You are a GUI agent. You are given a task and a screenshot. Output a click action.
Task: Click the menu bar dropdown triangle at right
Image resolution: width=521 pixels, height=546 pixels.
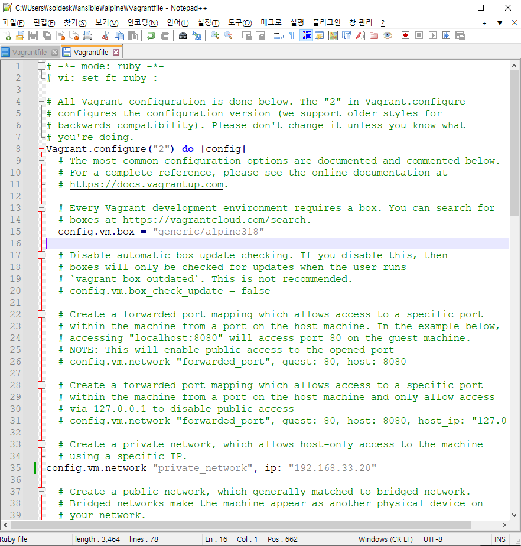coord(500,23)
